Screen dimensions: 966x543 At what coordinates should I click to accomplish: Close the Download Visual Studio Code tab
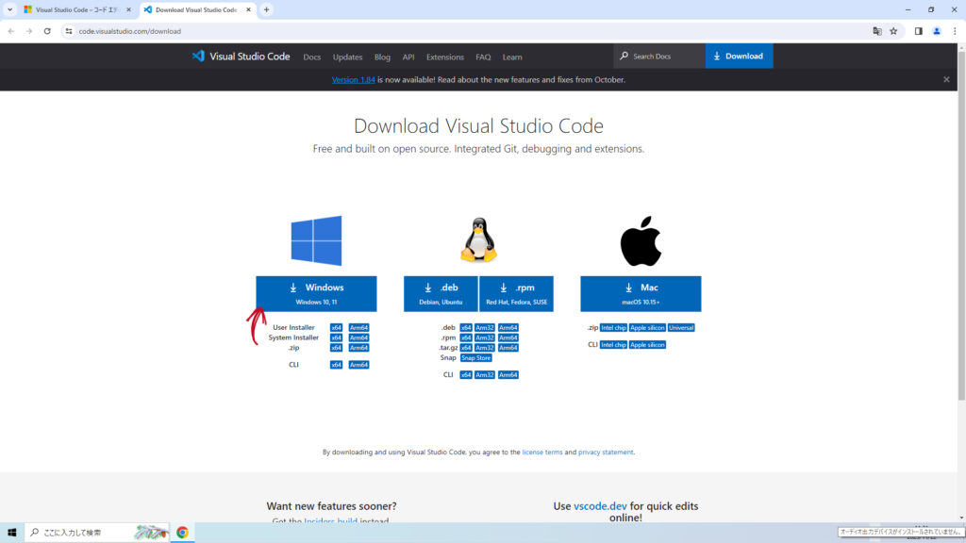(248, 9)
